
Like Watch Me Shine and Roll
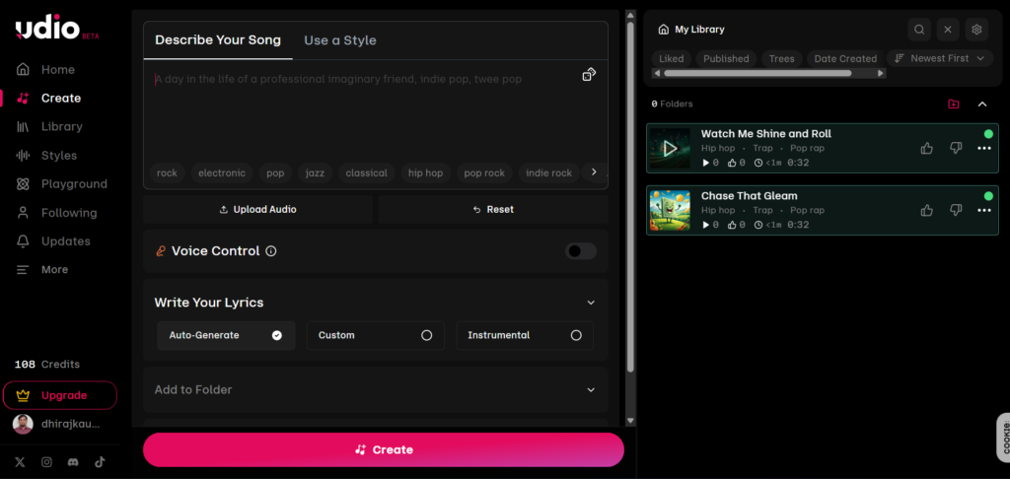coord(927,148)
